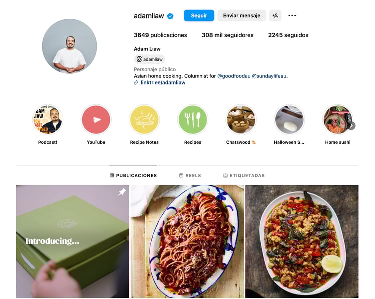Open the adamliaw Threads badge
The width and height of the screenshot is (375, 299).
click(149, 59)
